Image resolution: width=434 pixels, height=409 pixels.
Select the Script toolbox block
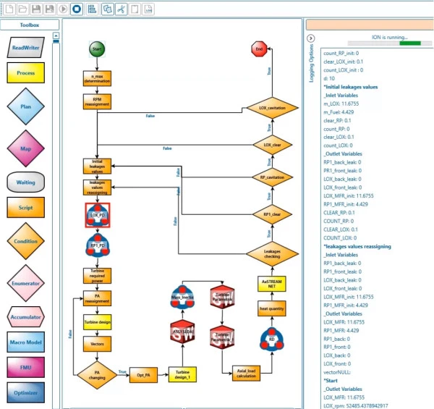click(26, 208)
